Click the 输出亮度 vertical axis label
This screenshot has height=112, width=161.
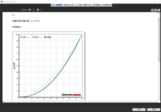tap(14, 66)
